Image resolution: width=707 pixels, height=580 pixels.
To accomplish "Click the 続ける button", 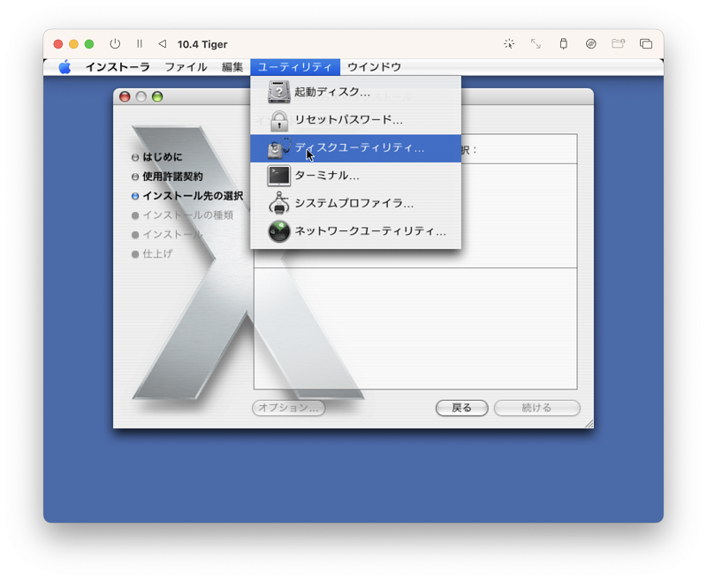I will 537,408.
